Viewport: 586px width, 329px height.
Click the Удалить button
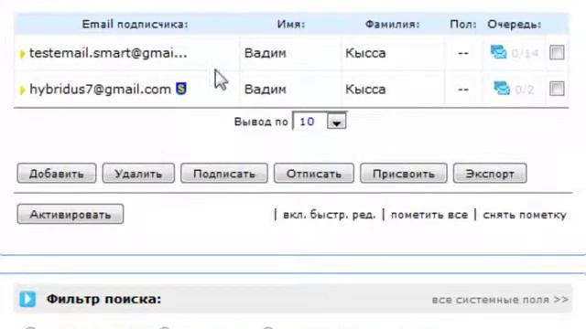click(138, 174)
